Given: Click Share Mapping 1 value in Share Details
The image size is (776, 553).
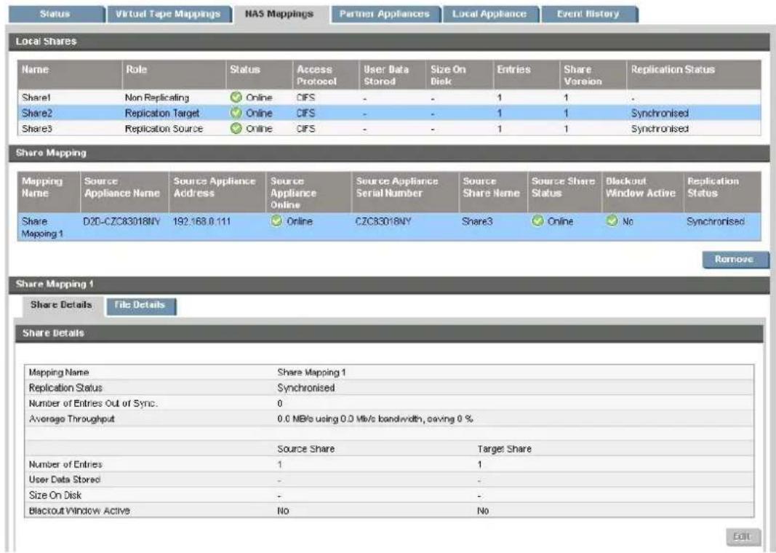Looking at the screenshot, I should pyautogui.click(x=311, y=373).
